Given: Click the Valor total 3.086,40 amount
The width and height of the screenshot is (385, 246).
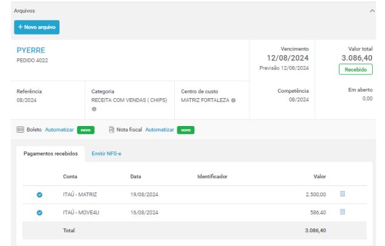Looking at the screenshot, I should 357,58.
